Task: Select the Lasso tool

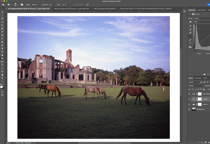Action: pyautogui.click(x=2, y=19)
